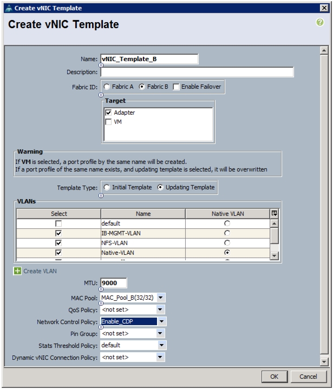The height and width of the screenshot is (389, 333).
Task: Click the Cancel button
Action: [x=308, y=377]
